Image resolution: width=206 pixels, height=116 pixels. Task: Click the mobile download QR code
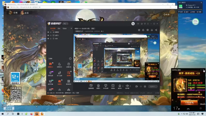point(15,95)
